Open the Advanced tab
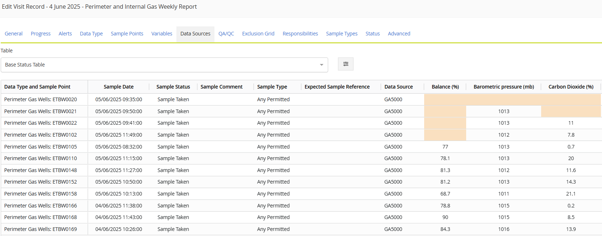 pos(399,34)
